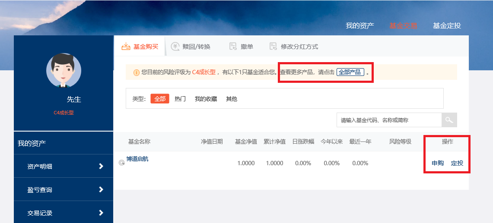Filter by 热门 type
This screenshot has width=493, height=223.
pos(180,99)
